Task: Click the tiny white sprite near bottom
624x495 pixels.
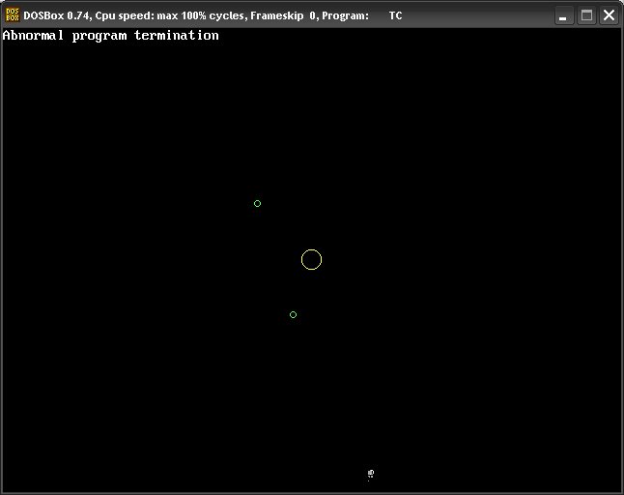Action: tap(370, 474)
